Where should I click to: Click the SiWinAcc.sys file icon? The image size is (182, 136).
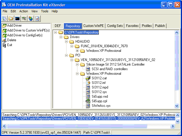88,106
